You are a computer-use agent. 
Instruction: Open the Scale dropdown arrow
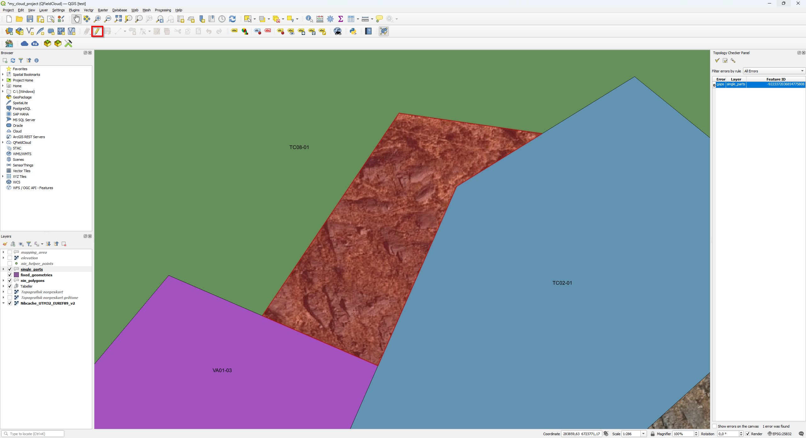tap(644, 434)
